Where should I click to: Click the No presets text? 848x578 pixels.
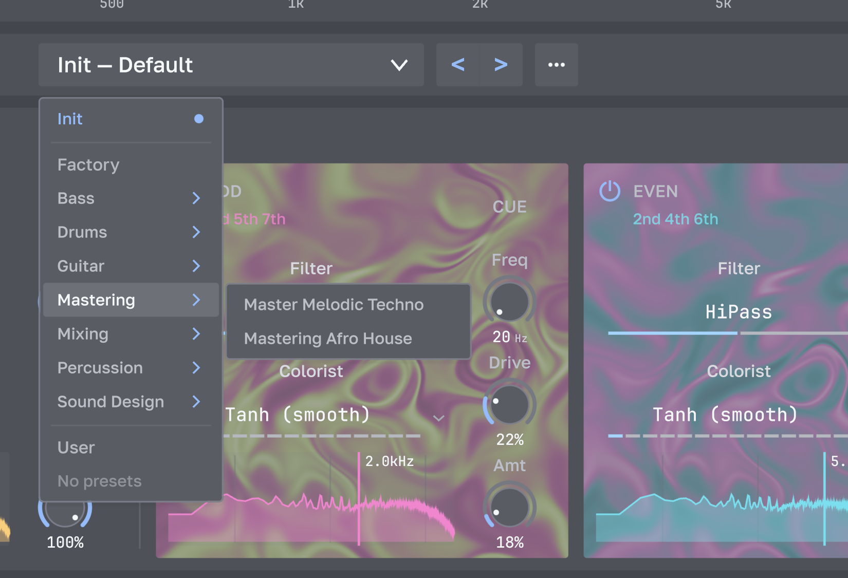(99, 481)
